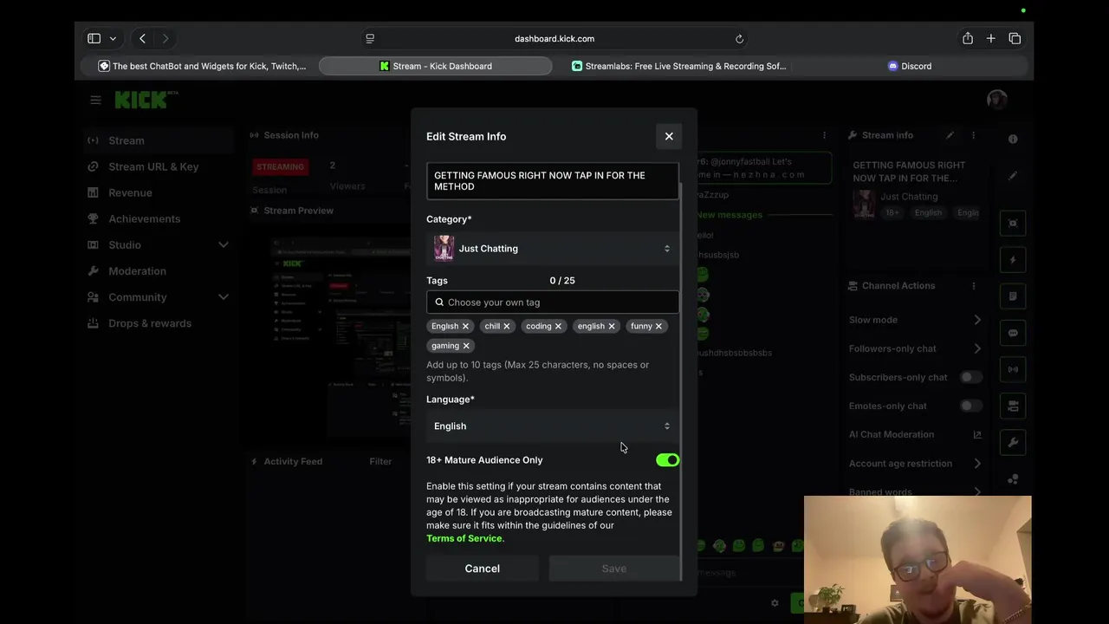Screen dimensions: 1109x624
Task: Open Stream in the sidebar
Action: coord(160,140)
